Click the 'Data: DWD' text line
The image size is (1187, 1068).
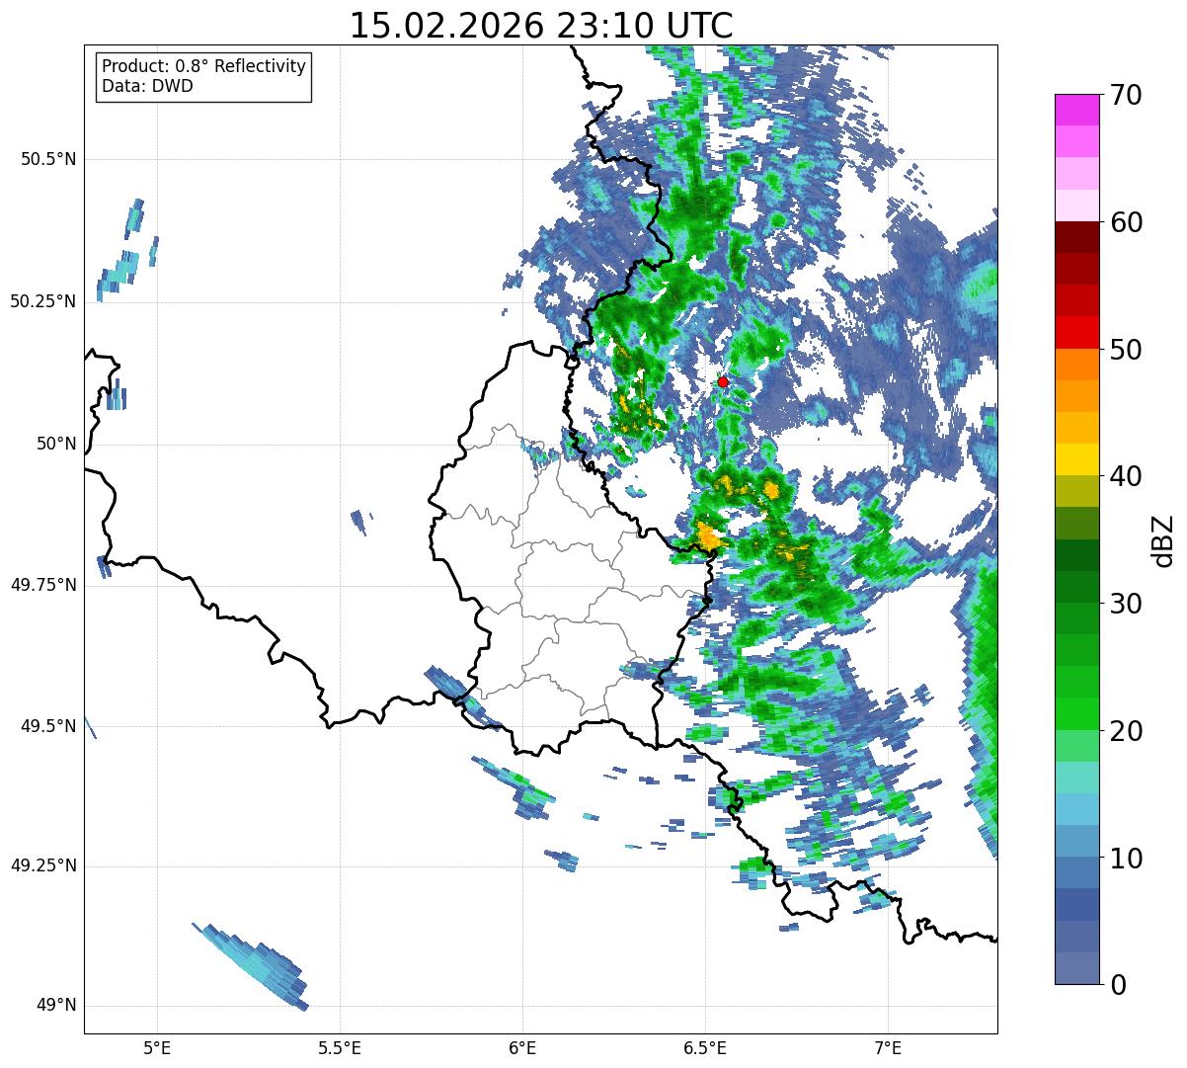point(147,86)
